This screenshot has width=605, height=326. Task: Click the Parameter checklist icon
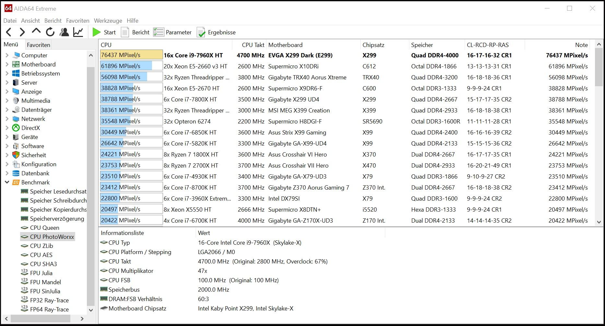coord(158,32)
